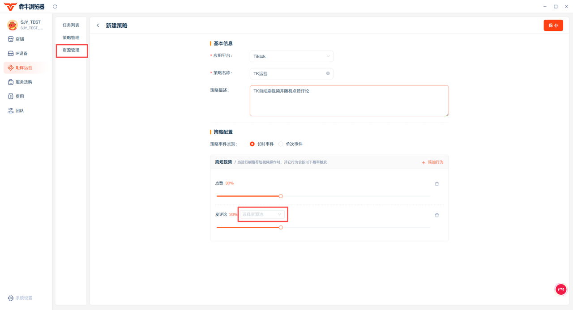Click 添加行为 to add a behavior
This screenshot has height=310, width=573.
[x=432, y=162]
